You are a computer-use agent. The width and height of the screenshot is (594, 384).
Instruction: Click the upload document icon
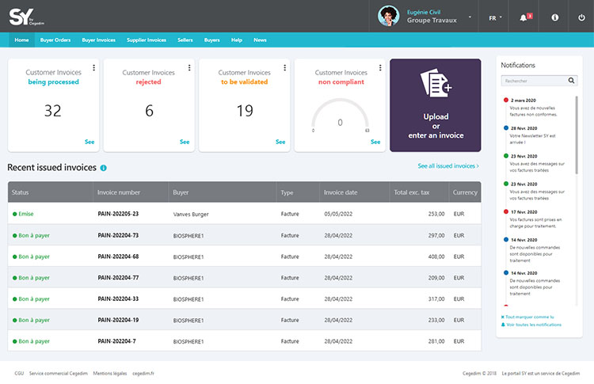pos(436,82)
